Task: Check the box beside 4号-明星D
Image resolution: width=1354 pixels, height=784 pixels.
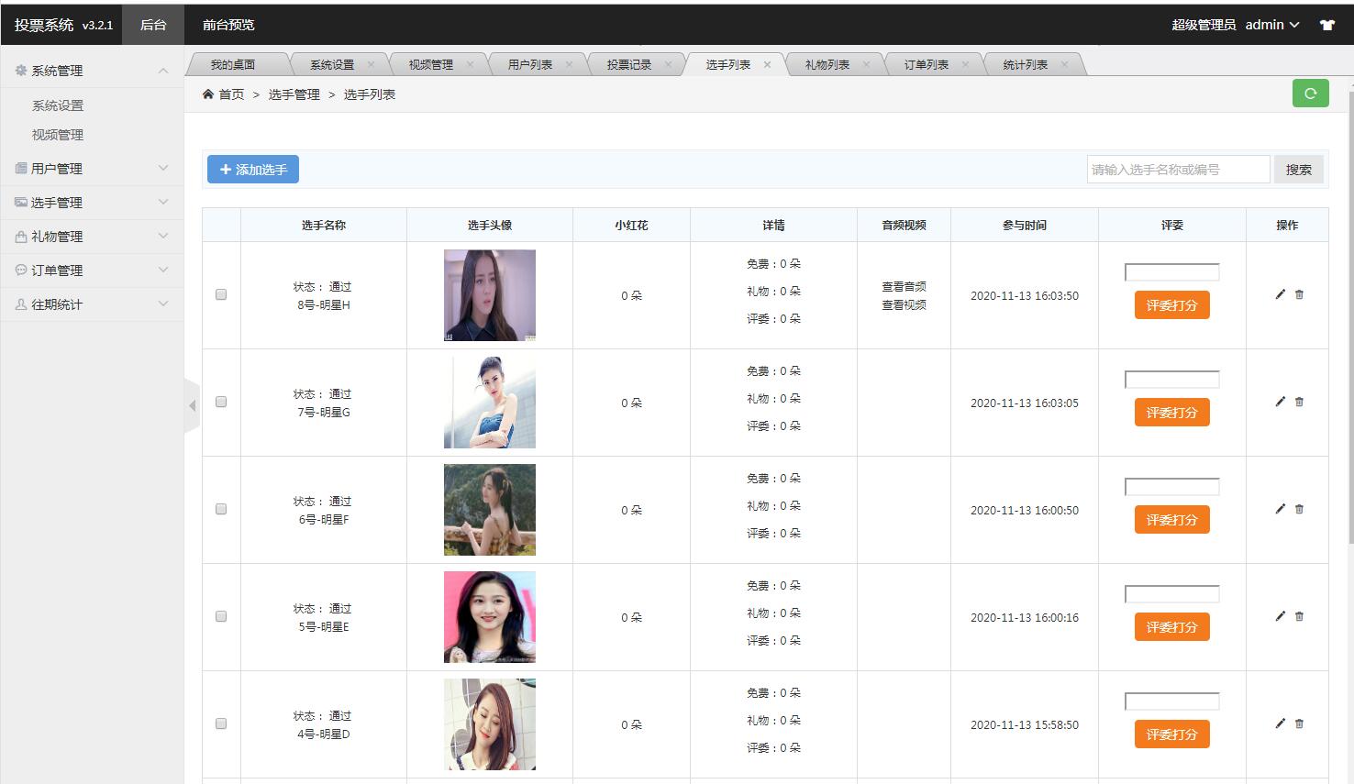Action: (221, 723)
